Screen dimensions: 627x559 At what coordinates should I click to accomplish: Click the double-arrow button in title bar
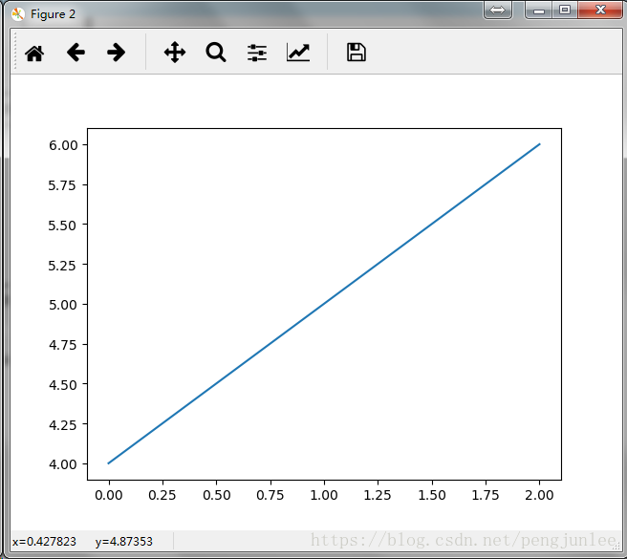pos(498,10)
